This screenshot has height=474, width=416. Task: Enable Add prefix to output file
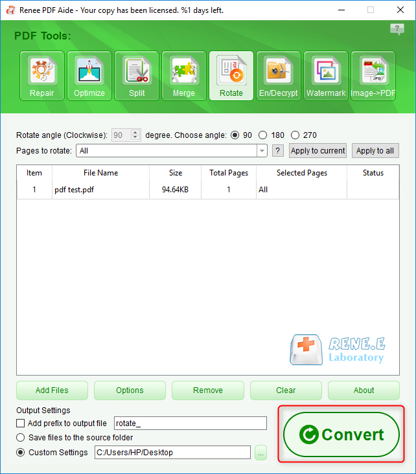pos(21,423)
